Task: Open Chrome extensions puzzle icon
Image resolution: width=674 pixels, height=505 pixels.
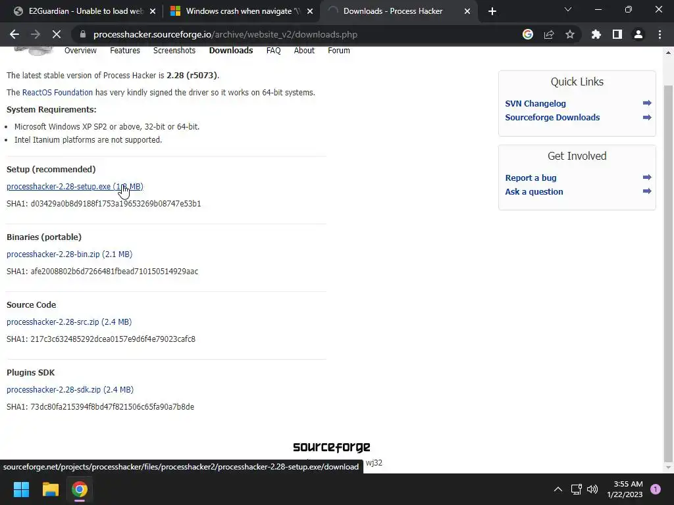Action: pyautogui.click(x=596, y=34)
